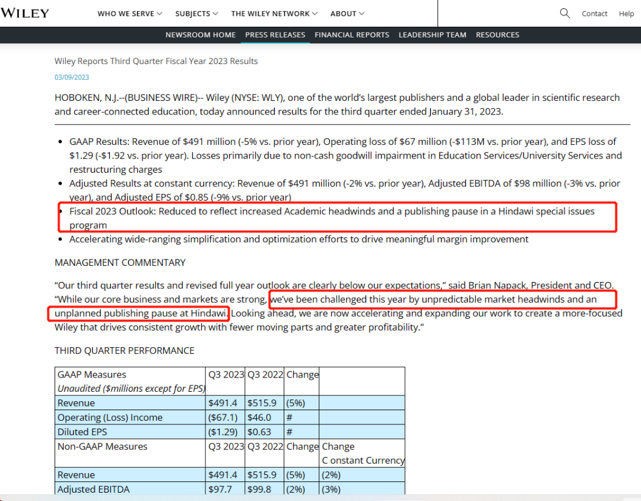Viewport: 641px width, 501px height.
Task: Click the ($67.1) operating loss cell
Action: [x=226, y=417]
